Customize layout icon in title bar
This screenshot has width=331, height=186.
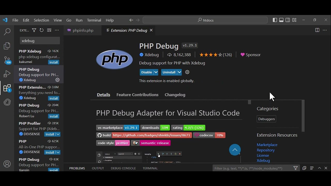pos(294,20)
